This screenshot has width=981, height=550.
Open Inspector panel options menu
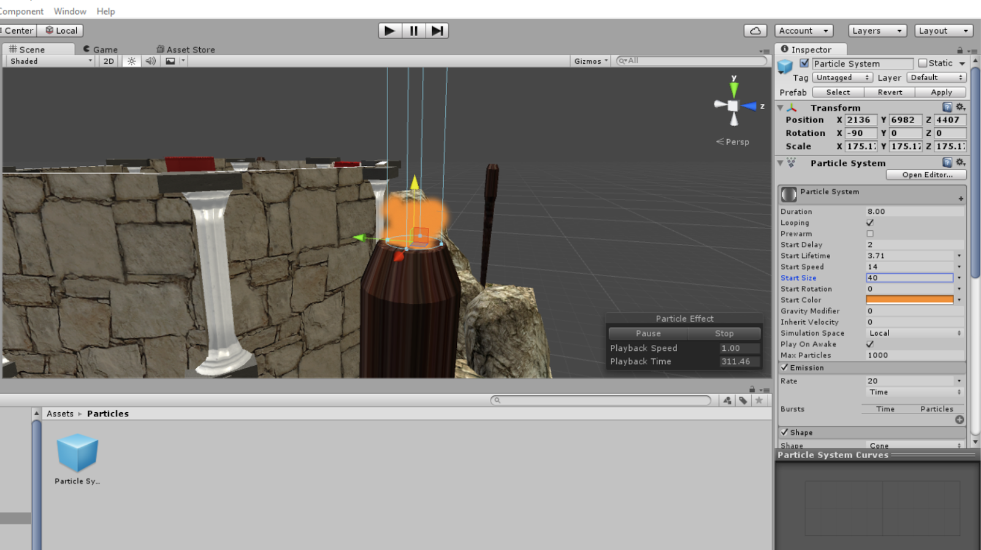coord(972,51)
